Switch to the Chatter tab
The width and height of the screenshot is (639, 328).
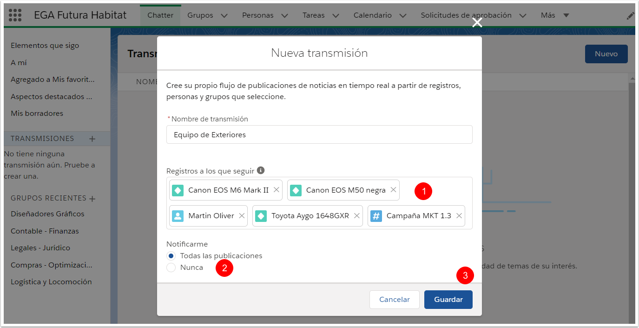pyautogui.click(x=160, y=15)
